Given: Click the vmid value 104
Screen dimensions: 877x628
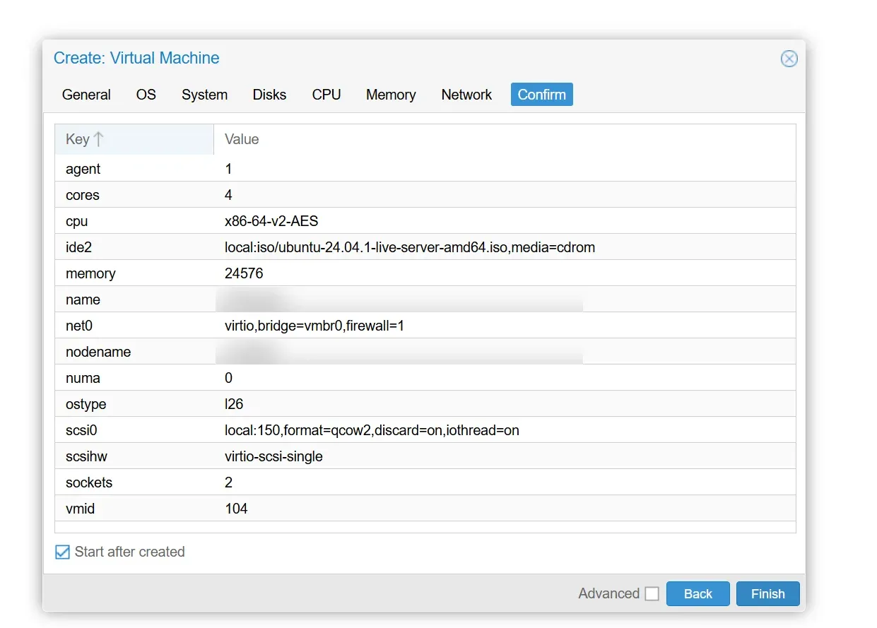Looking at the screenshot, I should pyautogui.click(x=236, y=509).
